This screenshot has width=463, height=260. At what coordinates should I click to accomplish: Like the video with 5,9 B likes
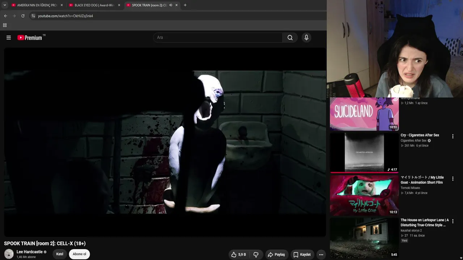click(239, 255)
